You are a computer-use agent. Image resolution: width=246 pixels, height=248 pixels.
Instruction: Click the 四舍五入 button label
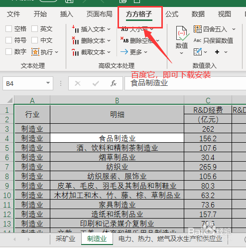tap(215, 29)
